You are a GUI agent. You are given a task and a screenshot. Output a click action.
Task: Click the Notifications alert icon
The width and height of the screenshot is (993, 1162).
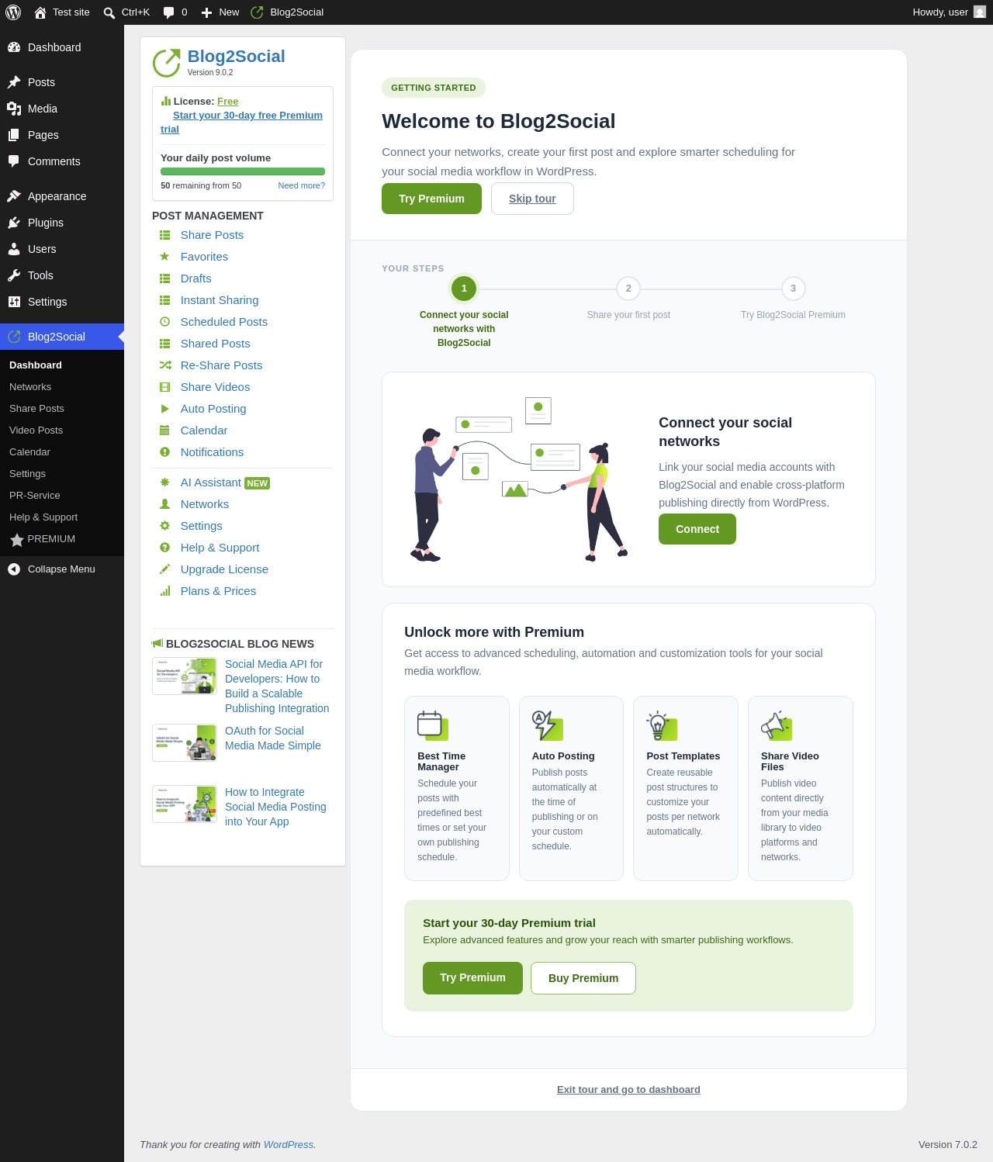[164, 452]
